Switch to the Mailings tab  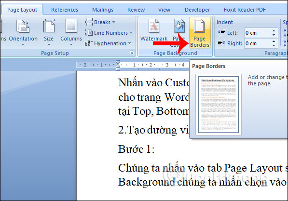(x=103, y=10)
